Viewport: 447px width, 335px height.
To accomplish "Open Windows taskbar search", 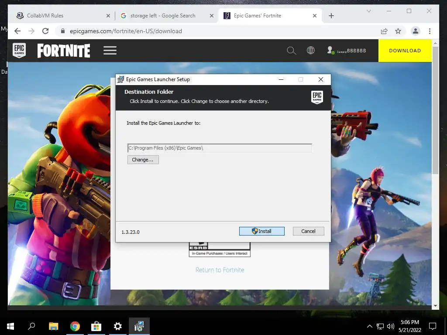I will 31,326.
